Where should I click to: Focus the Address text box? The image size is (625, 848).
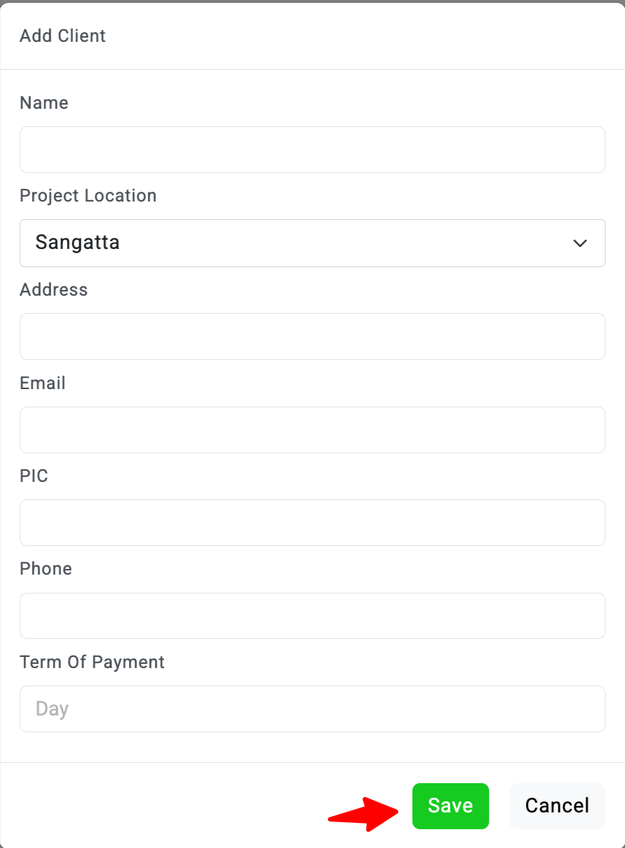tap(312, 336)
